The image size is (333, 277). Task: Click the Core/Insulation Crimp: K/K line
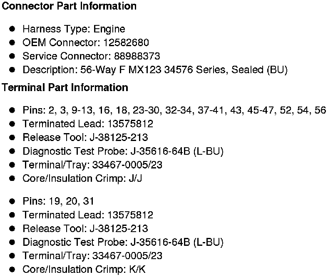point(84,269)
